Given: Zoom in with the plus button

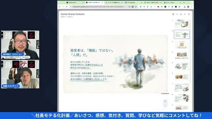Looking at the screenshot, I should 165,101.
